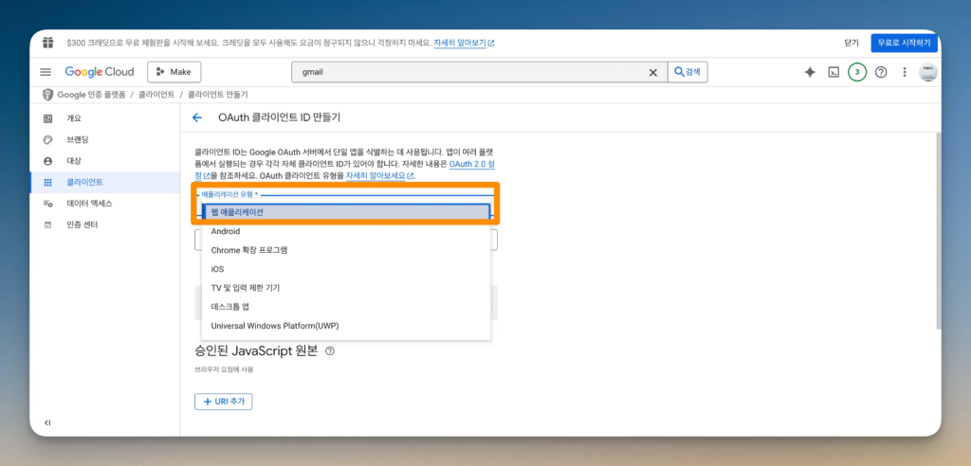Click the 데이터 액세스 settings icon
This screenshot has height=466, width=971.
[47, 204]
